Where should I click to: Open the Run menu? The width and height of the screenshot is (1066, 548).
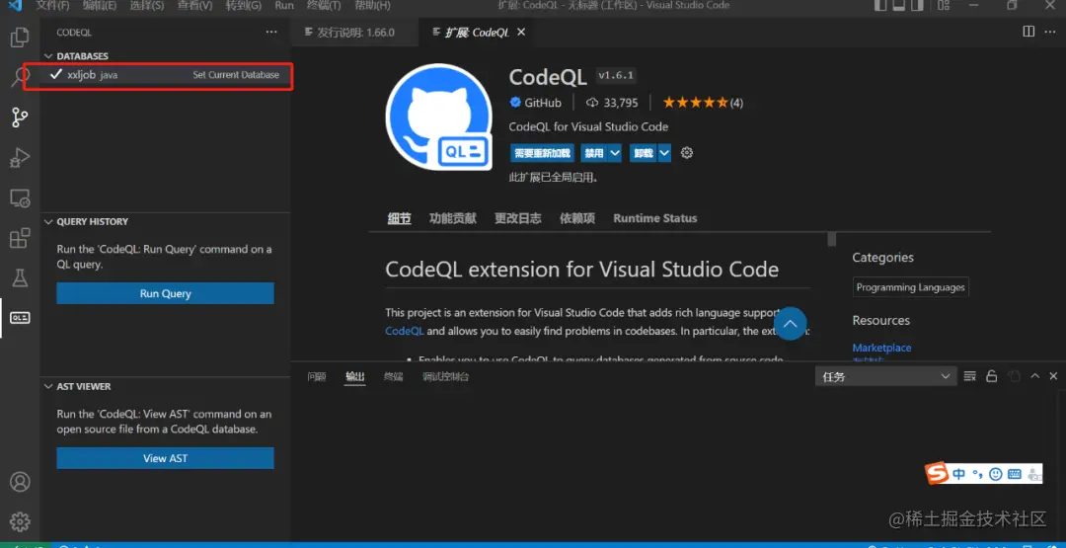click(284, 6)
